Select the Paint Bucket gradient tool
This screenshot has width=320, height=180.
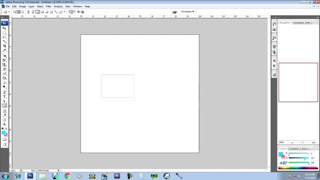(x=4, y=78)
